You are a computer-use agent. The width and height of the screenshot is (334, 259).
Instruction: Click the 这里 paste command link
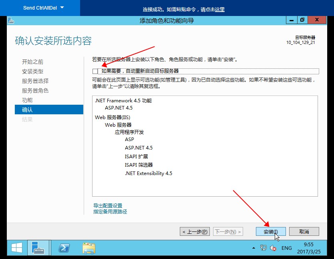point(219,9)
